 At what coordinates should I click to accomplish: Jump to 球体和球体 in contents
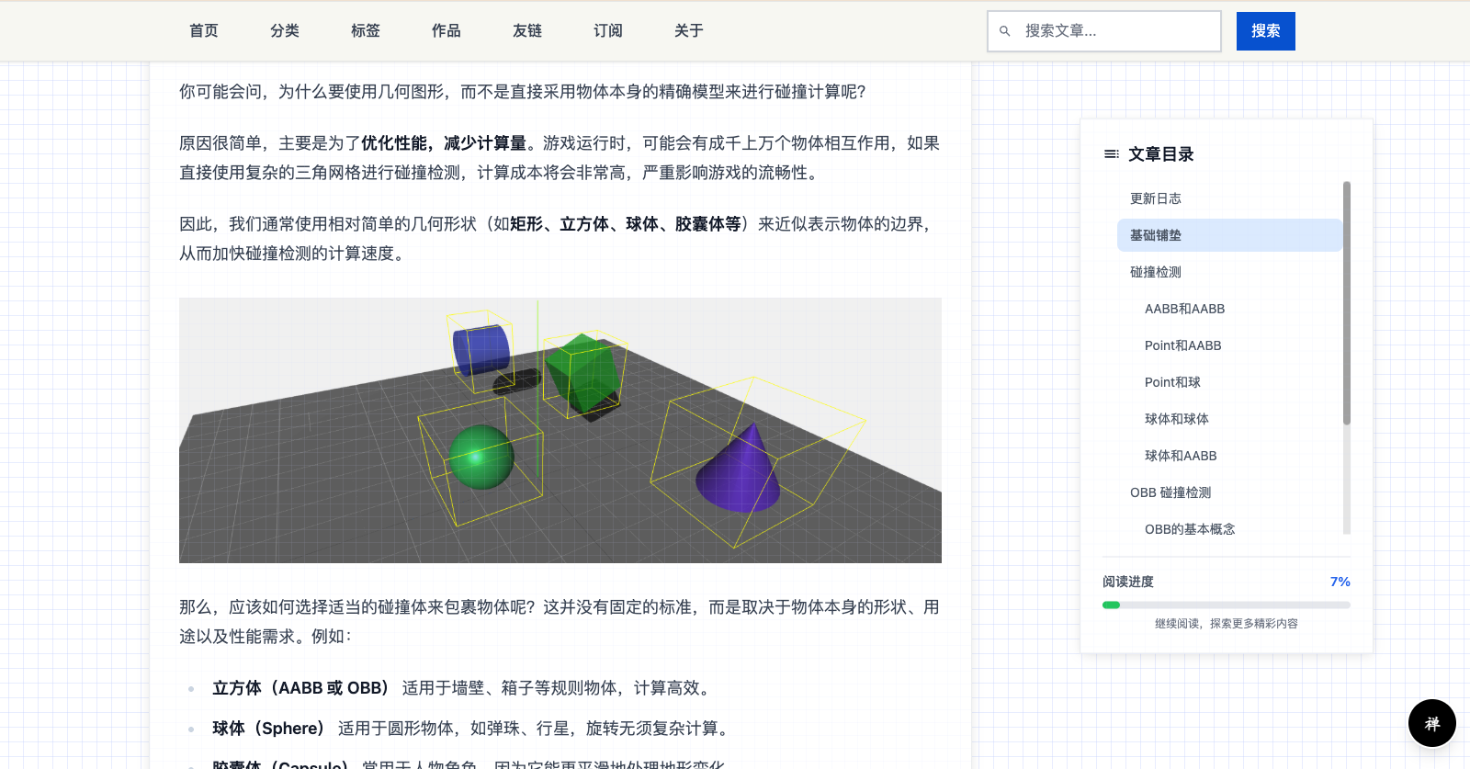(x=1177, y=419)
